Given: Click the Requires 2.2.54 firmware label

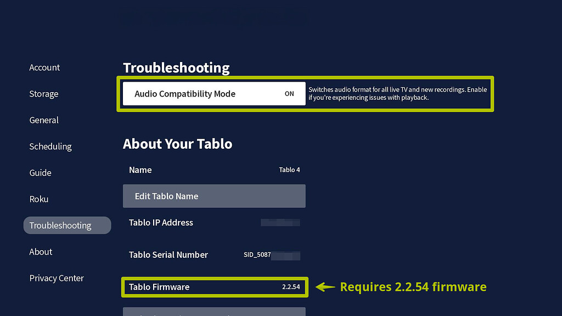Looking at the screenshot, I should (x=413, y=287).
